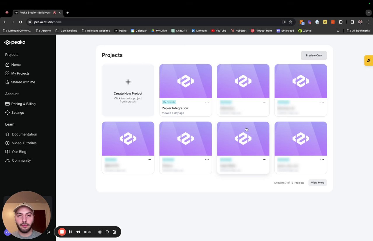Click the Peaka logo in sidebar
The height and width of the screenshot is (241, 373).
pyautogui.click(x=15, y=42)
